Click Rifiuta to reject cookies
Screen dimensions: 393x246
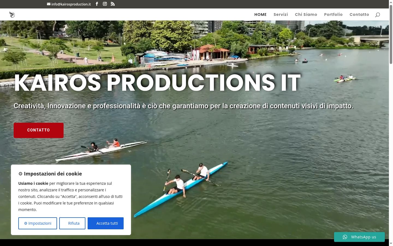pos(72,223)
